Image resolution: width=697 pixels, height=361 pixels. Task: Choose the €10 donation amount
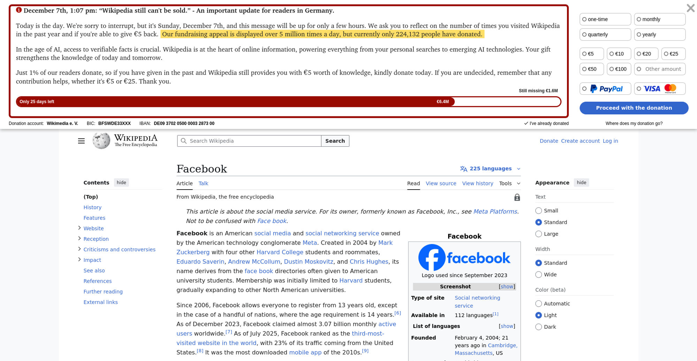click(x=619, y=54)
